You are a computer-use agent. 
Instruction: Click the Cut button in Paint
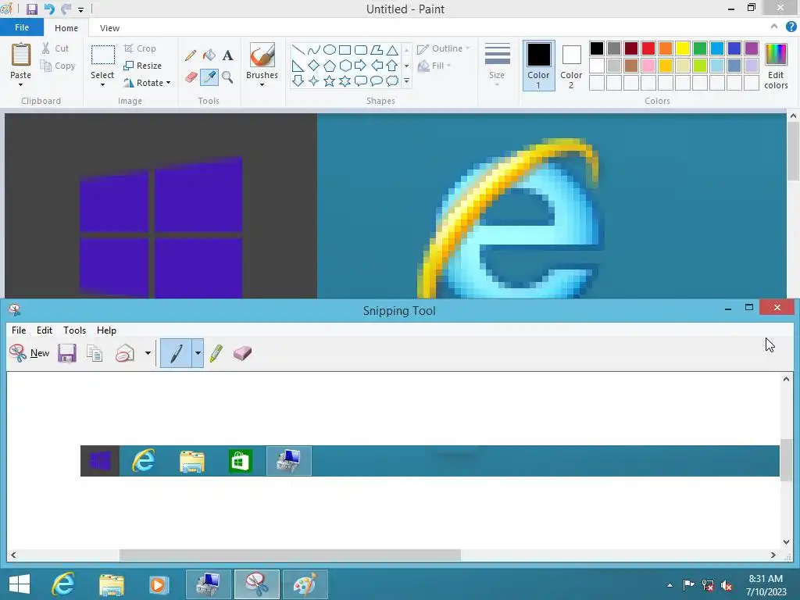click(x=55, y=48)
